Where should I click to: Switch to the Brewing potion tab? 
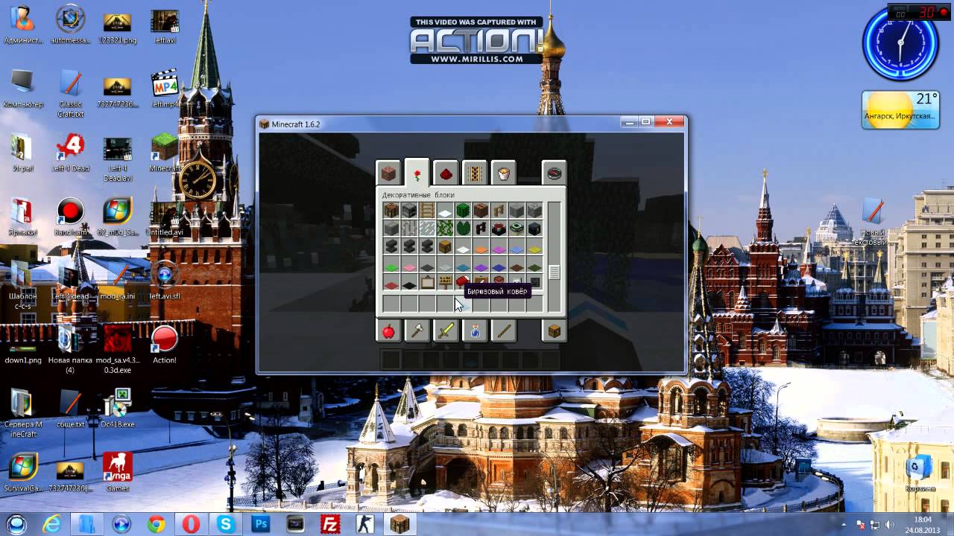(475, 331)
